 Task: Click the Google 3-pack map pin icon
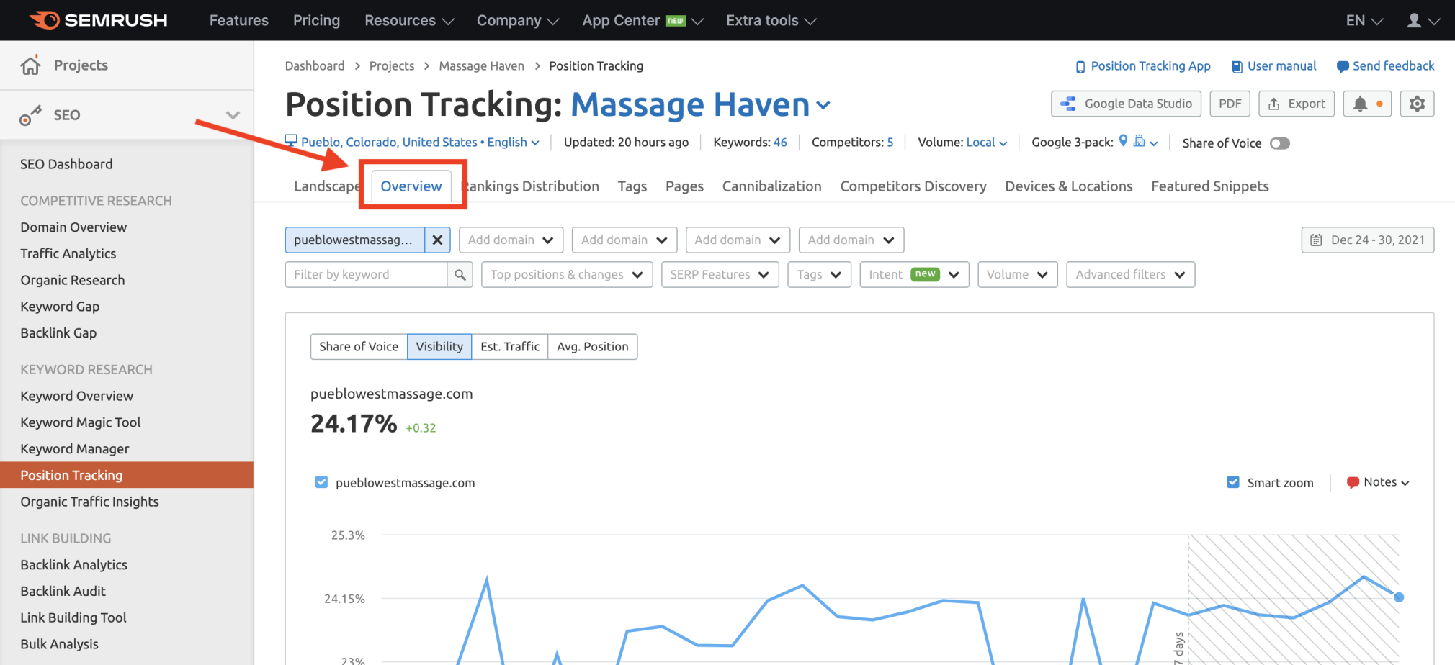coord(1123,141)
